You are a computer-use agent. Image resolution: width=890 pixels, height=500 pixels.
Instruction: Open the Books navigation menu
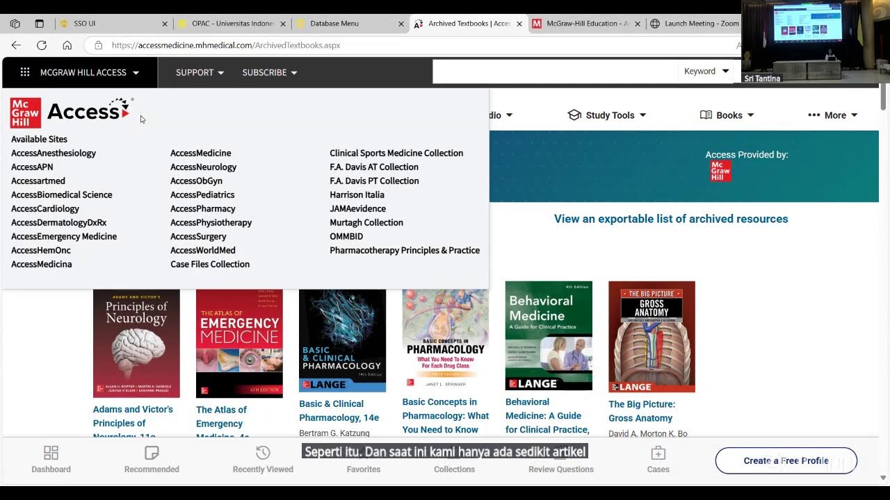[x=727, y=115]
